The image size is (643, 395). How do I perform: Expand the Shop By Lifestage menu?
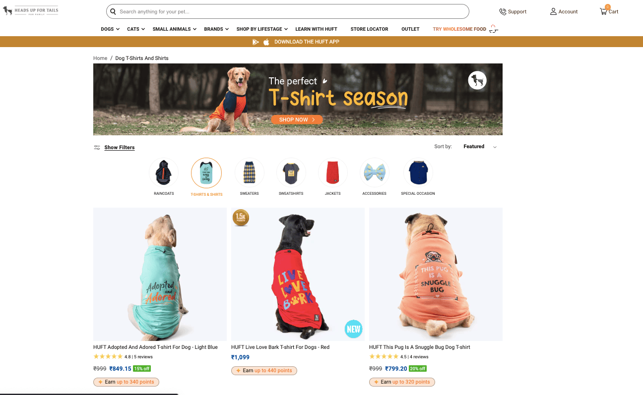(x=262, y=29)
